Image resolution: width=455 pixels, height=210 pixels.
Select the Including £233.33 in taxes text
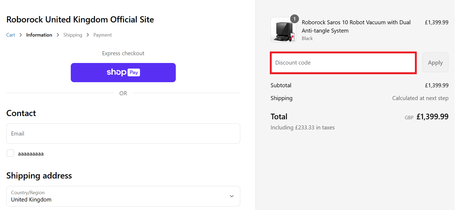(x=303, y=128)
